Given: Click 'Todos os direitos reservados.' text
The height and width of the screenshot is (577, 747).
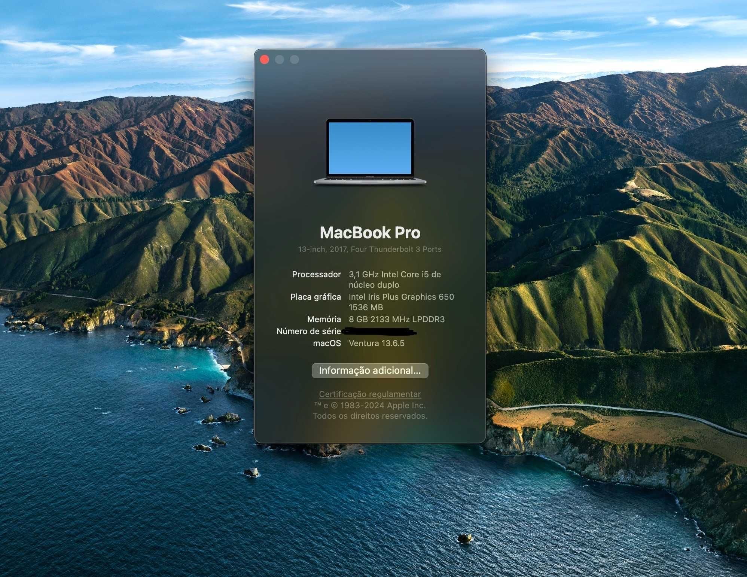Looking at the screenshot, I should click(x=370, y=416).
